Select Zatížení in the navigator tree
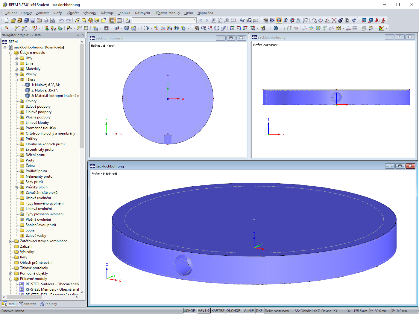This screenshot has height=314, width=419. (x=26, y=246)
